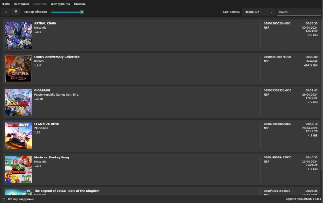Click version 1.1.0 of Contra
Screen dimensions: 323x203
coord(38,65)
